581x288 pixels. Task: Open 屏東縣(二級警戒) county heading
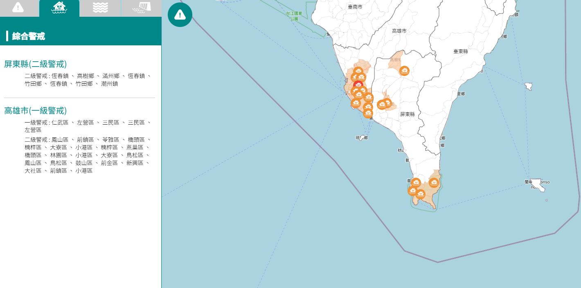[x=35, y=64]
